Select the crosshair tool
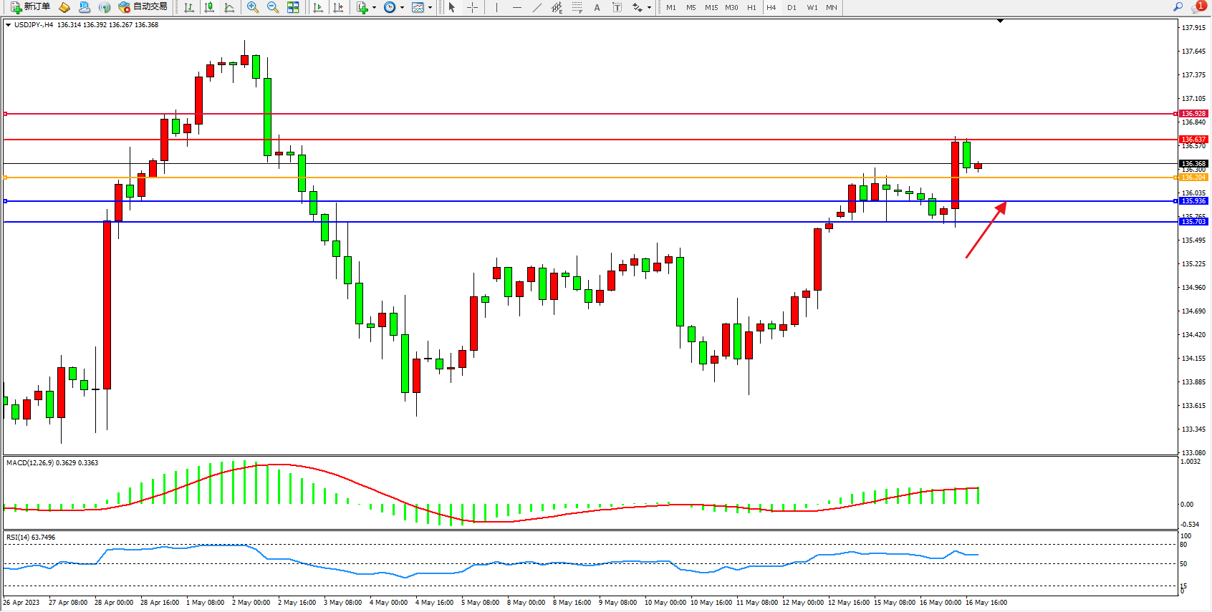The image size is (1212, 612). (x=473, y=7)
